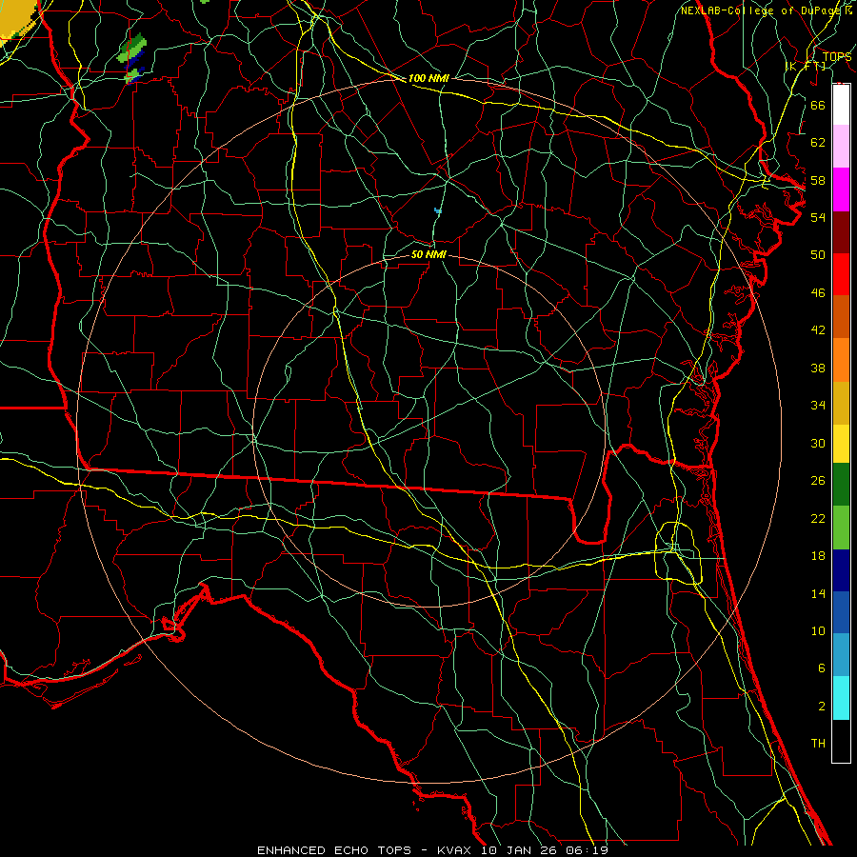
Task: Click the 6 legend value
Action: (x=822, y=668)
